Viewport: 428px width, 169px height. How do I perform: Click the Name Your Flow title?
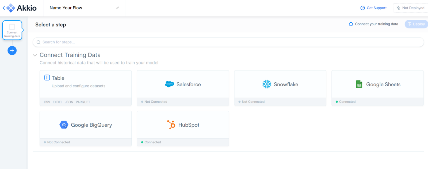click(x=66, y=8)
